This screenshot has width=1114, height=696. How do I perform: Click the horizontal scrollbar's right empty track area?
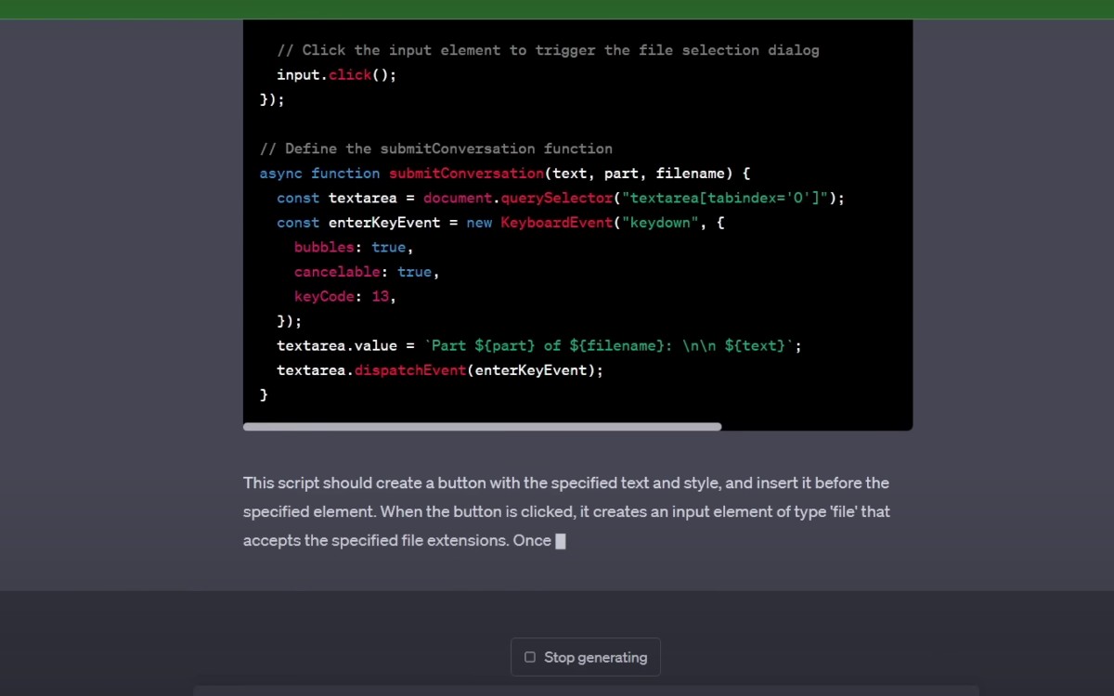pyautogui.click(x=817, y=427)
